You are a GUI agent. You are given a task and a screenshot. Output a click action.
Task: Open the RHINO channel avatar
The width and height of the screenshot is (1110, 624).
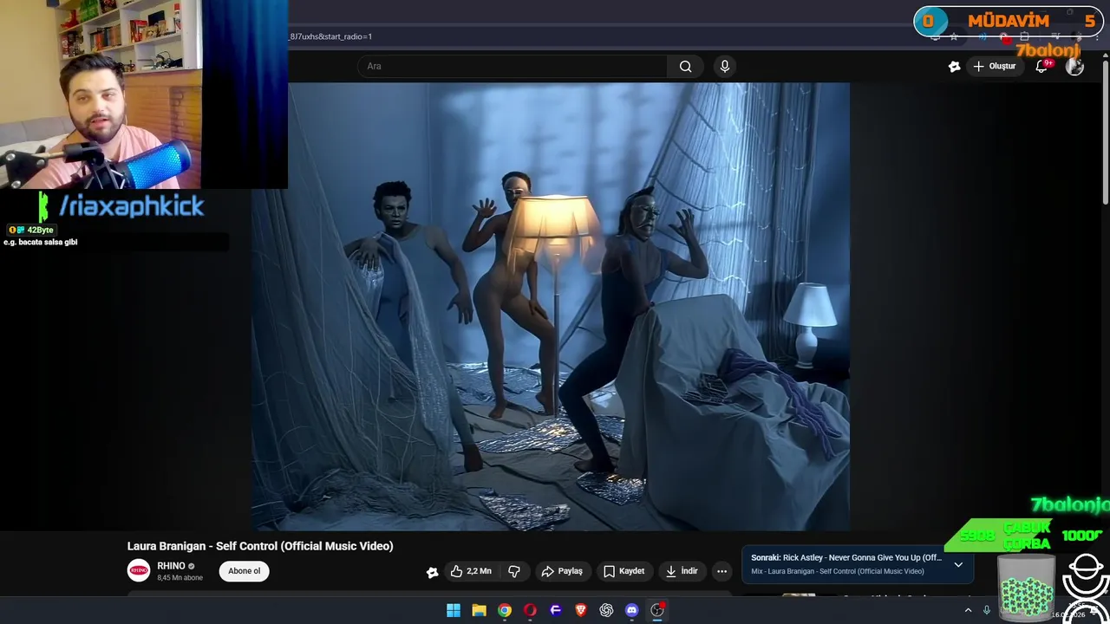tap(139, 570)
